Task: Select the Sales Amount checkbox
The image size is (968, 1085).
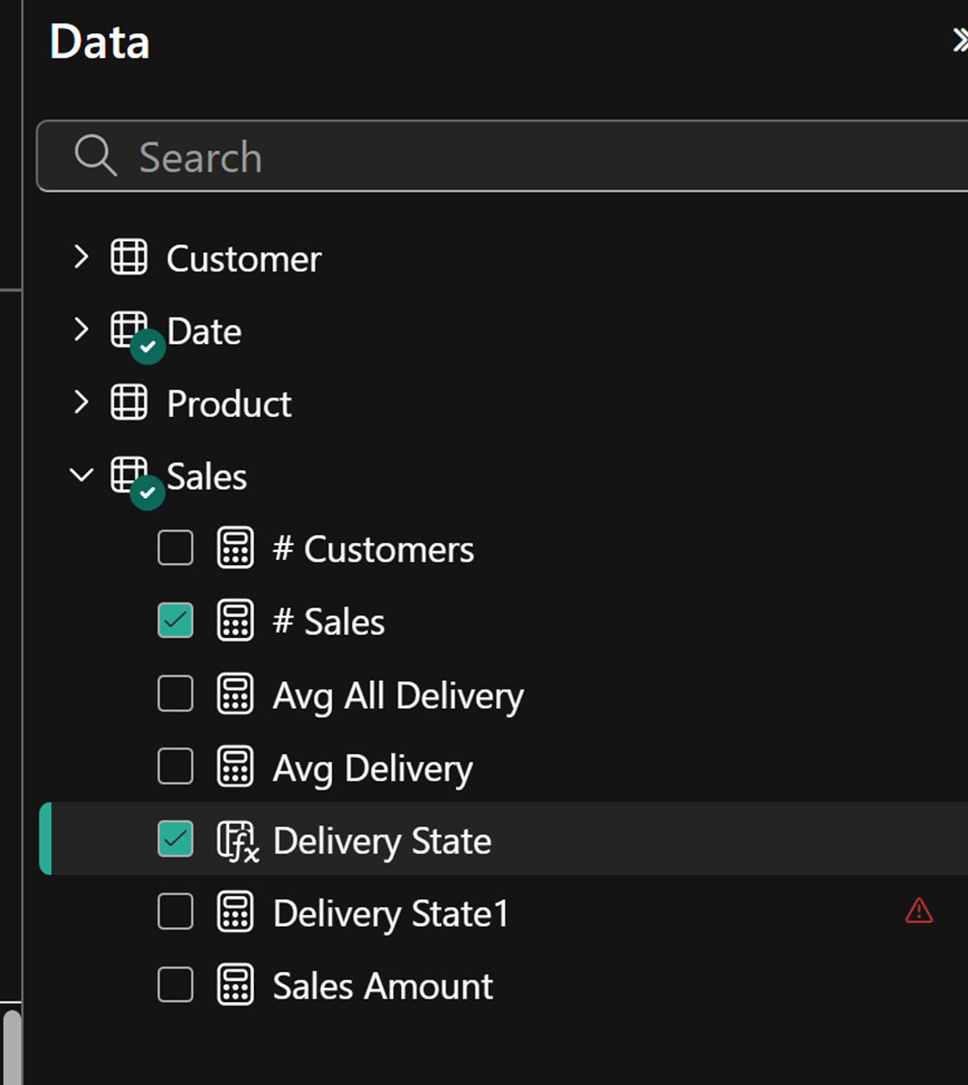Action: pos(175,985)
